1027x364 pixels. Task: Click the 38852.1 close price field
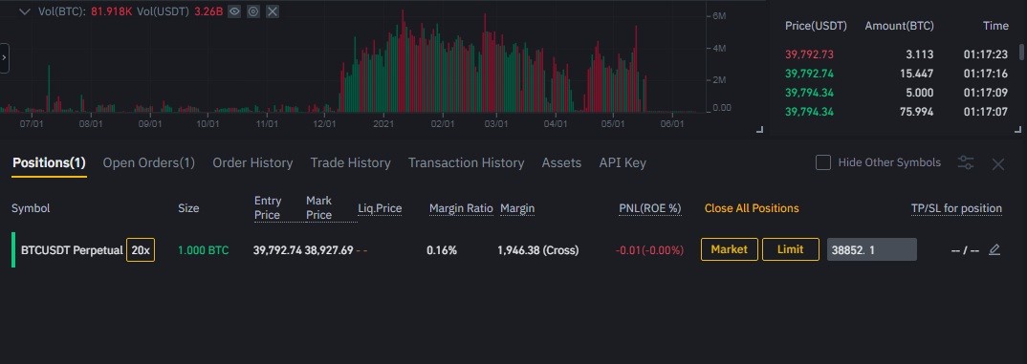tap(872, 249)
